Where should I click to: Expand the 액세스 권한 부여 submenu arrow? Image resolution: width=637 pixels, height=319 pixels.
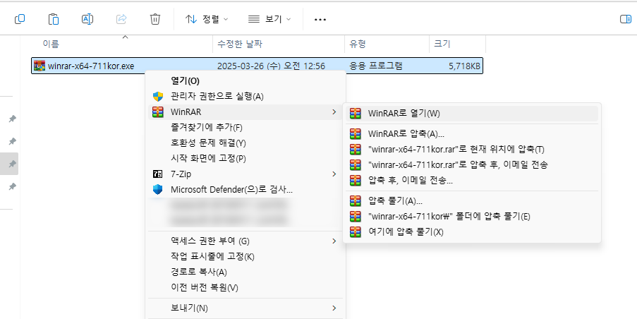point(334,241)
